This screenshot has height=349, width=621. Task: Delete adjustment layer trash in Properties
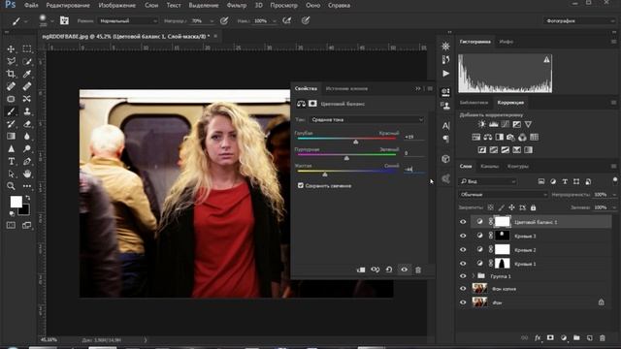(418, 270)
